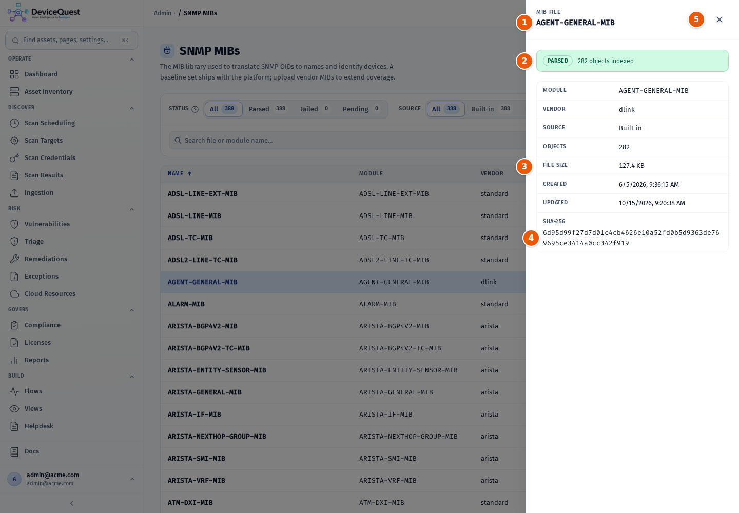
Task: Select the All status filter
Action: click(x=223, y=109)
